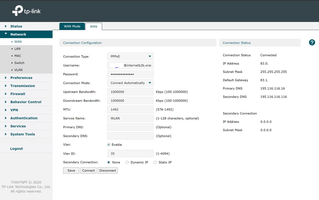Open LAN settings in sidebar
This screenshot has width=319, height=200.
[17, 49]
